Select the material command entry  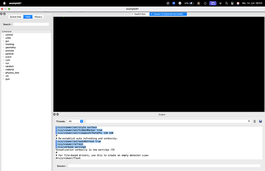coord(10,70)
